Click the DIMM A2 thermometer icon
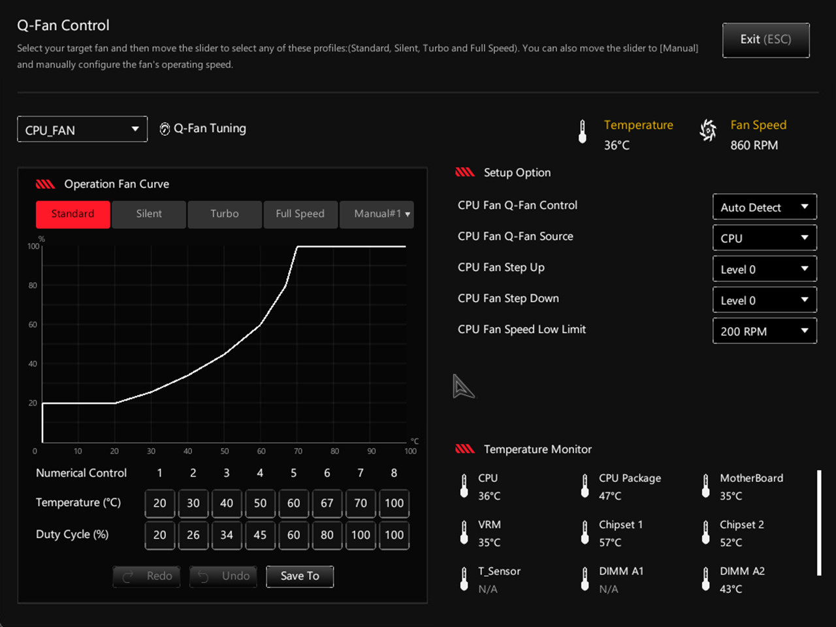 coord(705,579)
